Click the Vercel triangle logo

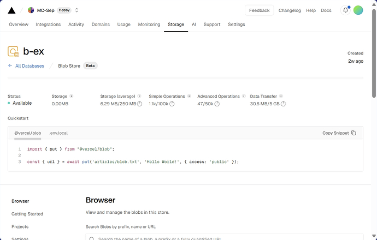click(x=11, y=10)
